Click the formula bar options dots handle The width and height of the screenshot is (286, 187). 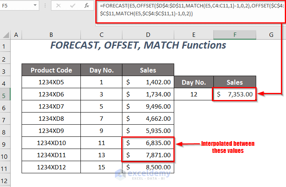[45, 5]
